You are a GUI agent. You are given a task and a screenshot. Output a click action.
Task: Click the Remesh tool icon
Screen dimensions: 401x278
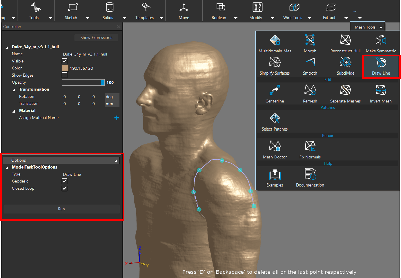click(310, 94)
